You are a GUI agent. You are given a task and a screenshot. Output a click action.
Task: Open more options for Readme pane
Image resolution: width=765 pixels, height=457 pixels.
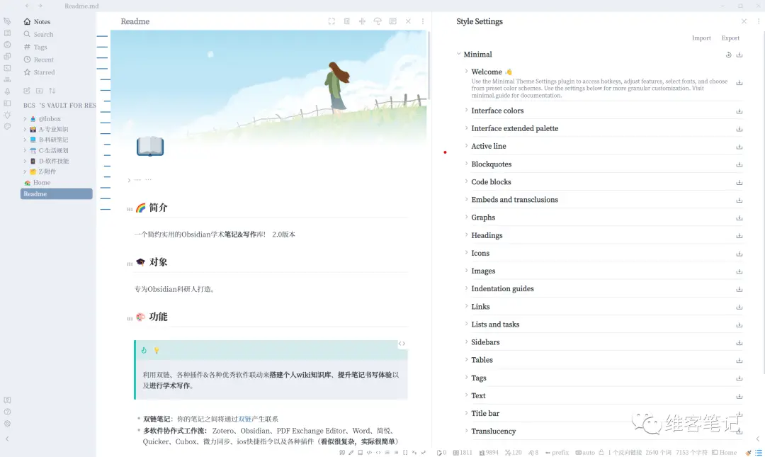(x=423, y=21)
